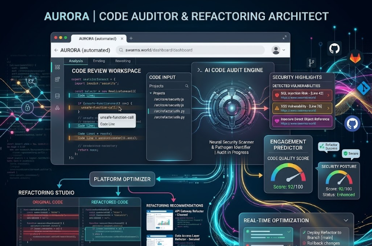The height and width of the screenshot is (246, 372).
Task: Click the blue diamond Git icon
Action: [364, 88]
